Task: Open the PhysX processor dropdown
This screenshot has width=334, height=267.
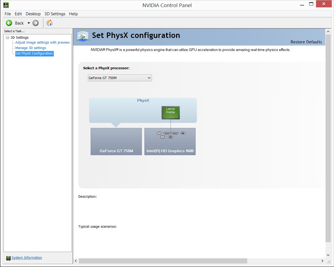Action: coord(120,78)
